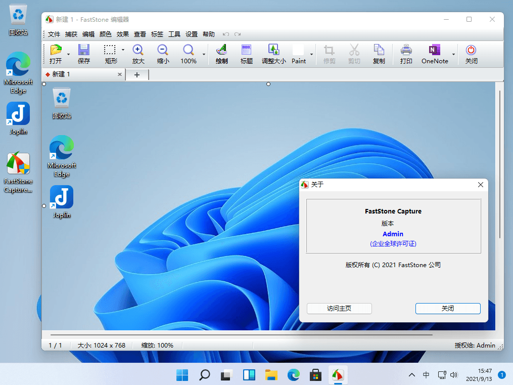Open taskbar search
The width and height of the screenshot is (513, 385).
[x=205, y=375]
